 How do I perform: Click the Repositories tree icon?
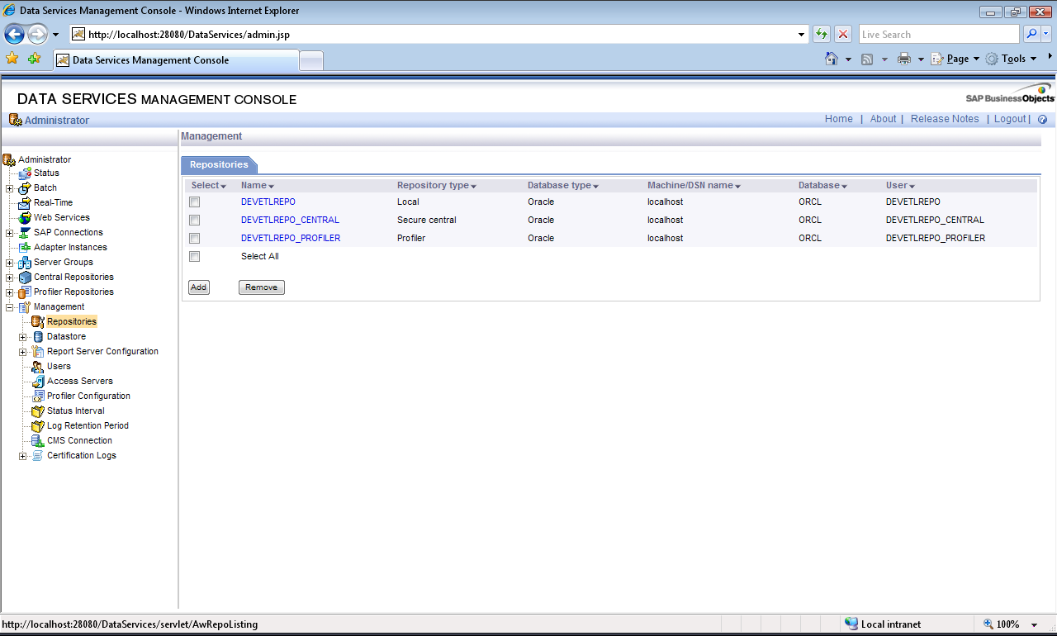[38, 322]
